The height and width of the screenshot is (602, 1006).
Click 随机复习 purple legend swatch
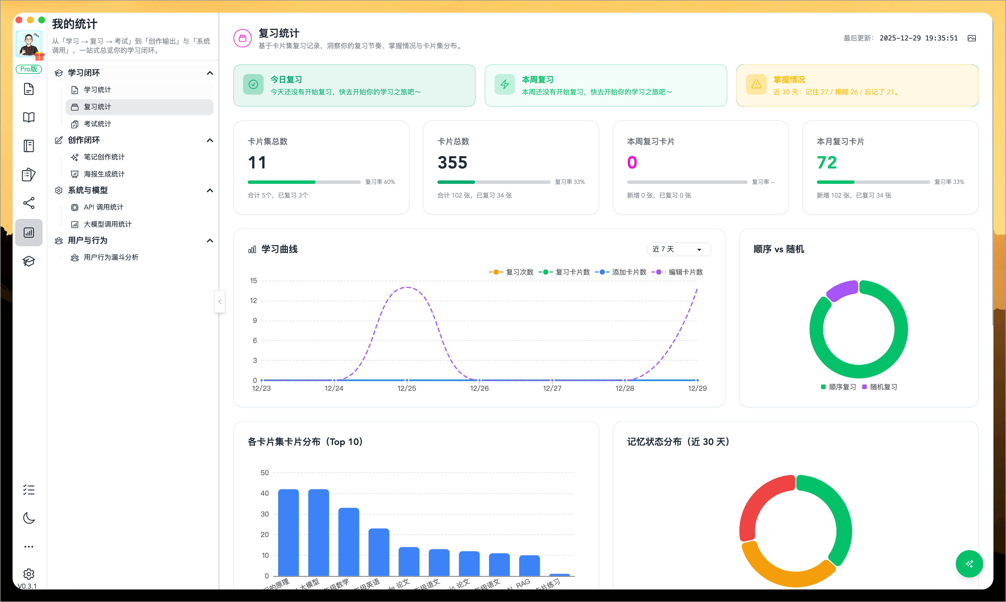[864, 387]
